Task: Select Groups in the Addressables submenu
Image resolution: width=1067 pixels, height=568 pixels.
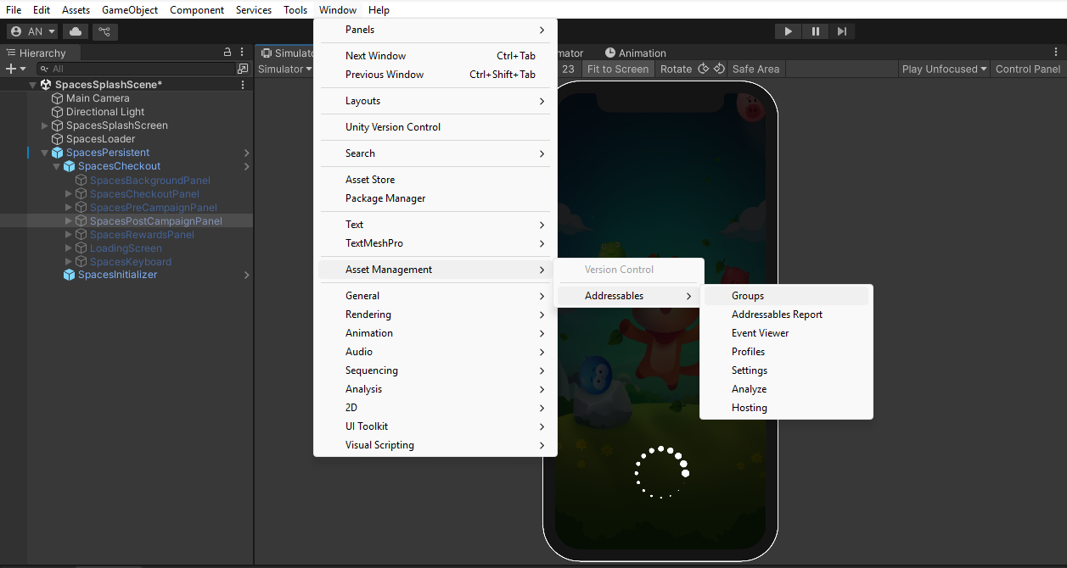Action: click(x=748, y=296)
